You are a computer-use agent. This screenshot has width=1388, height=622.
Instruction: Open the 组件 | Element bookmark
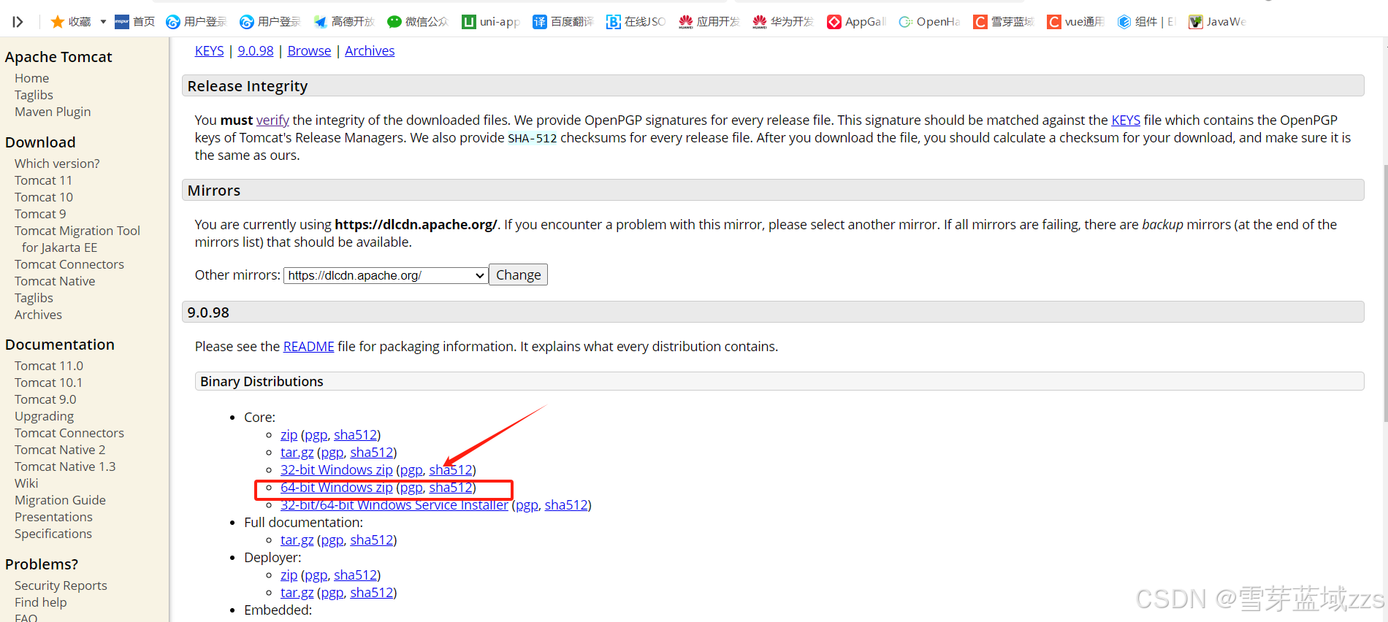click(x=1146, y=22)
